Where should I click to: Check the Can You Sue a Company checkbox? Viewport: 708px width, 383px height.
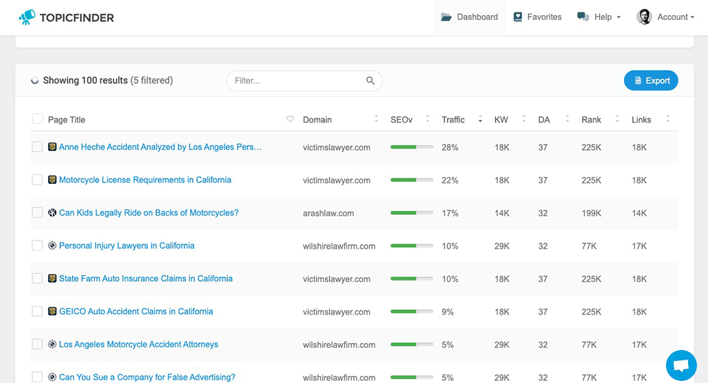tap(37, 377)
